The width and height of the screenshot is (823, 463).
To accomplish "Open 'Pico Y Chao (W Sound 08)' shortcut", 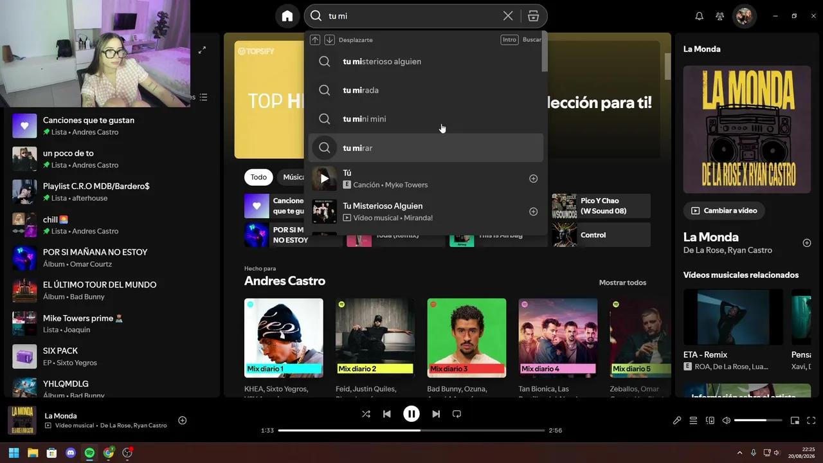I will (601, 206).
